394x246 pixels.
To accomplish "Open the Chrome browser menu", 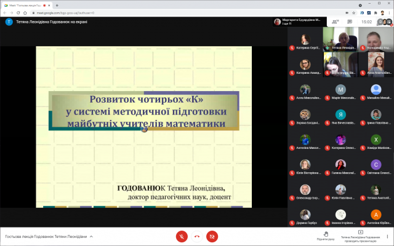I will click(x=388, y=12).
